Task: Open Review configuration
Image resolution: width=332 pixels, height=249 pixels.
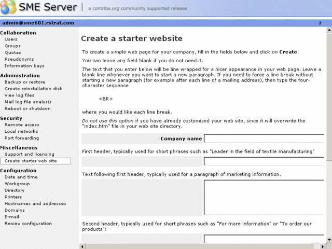Action: click(28, 224)
